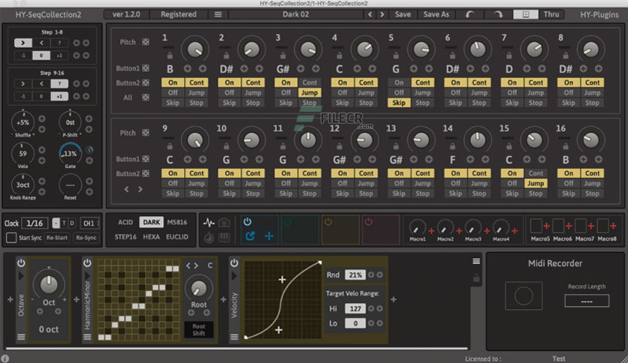
Task: Select the EUCLID sequencer tab
Action: pos(177,237)
